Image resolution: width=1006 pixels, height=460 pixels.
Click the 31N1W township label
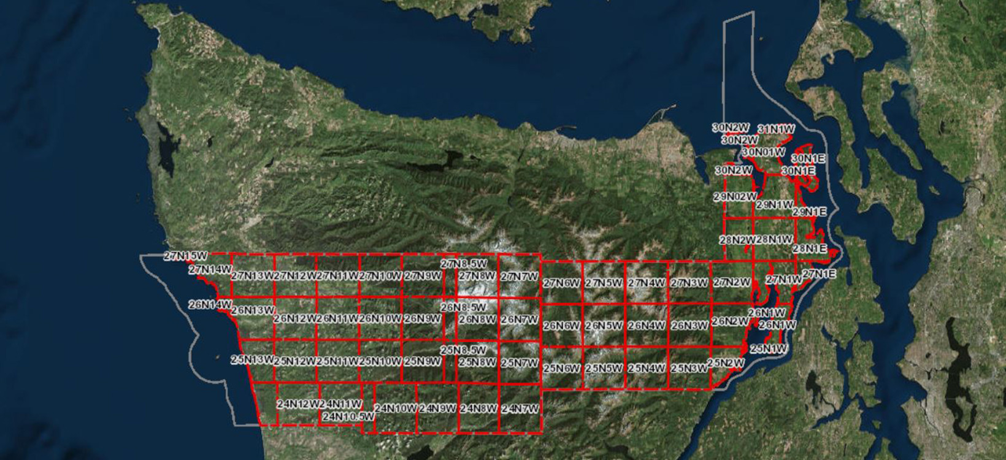(776, 129)
